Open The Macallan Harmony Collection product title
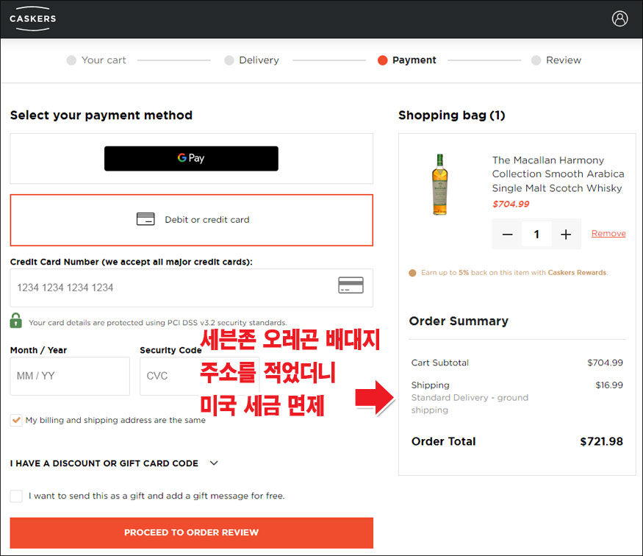The width and height of the screenshot is (643, 556). click(558, 174)
